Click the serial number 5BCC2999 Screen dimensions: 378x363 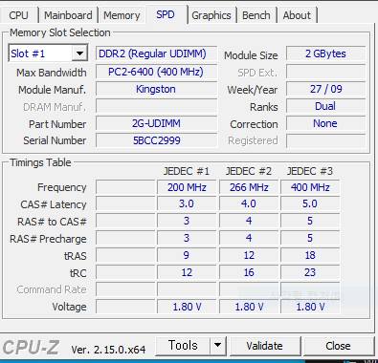pos(156,140)
